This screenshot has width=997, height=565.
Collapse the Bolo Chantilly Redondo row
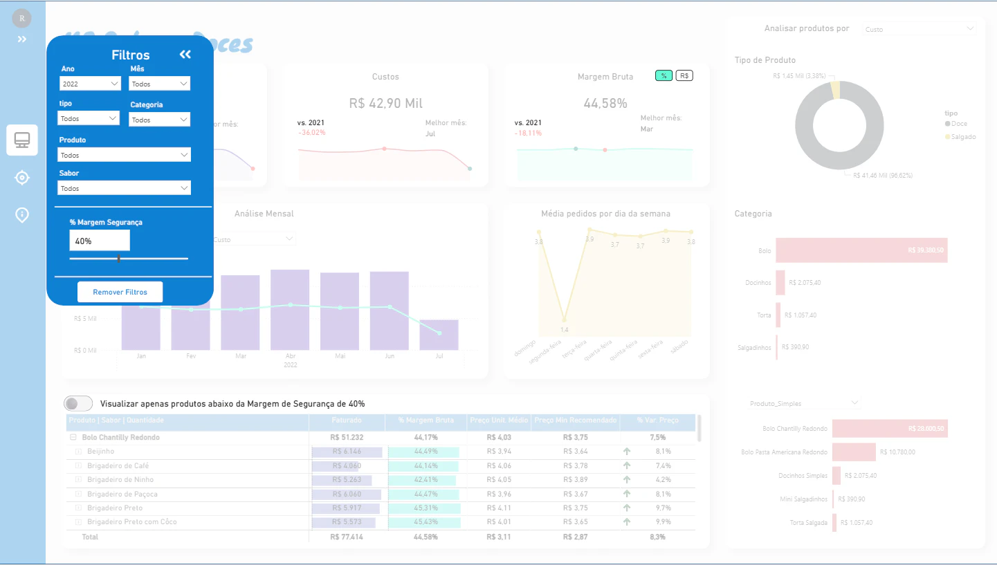coord(73,437)
